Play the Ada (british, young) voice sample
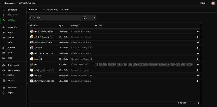 point(198,37)
